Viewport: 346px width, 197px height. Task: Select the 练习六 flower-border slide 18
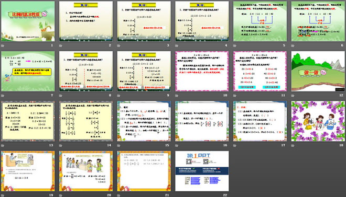[318, 121]
